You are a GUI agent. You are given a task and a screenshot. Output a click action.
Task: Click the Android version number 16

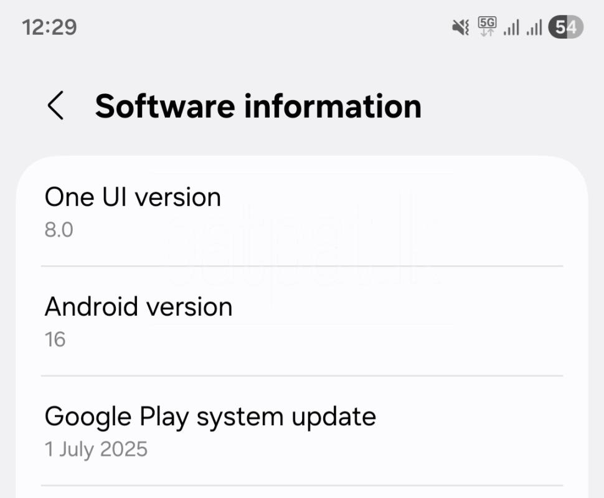pos(55,339)
